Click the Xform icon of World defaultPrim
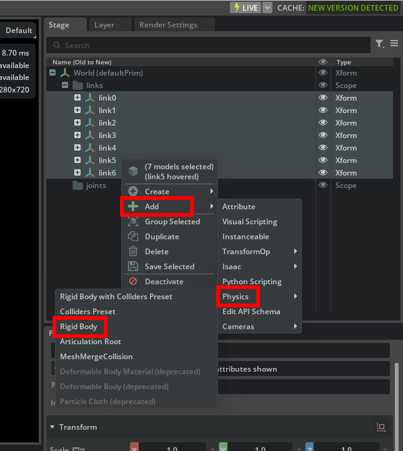This screenshot has height=451, width=403. coord(65,73)
